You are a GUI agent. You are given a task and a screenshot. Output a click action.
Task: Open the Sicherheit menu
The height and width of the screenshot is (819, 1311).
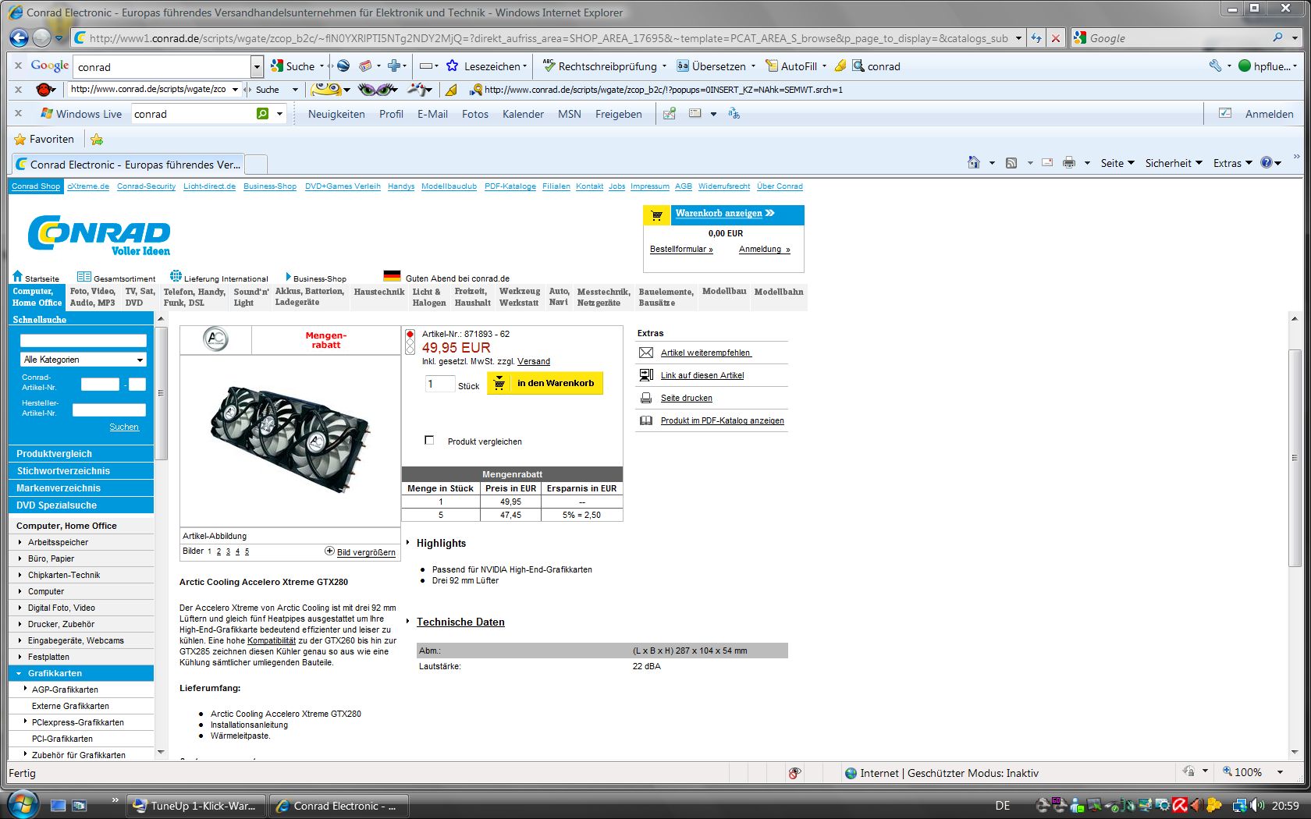pyautogui.click(x=1174, y=163)
